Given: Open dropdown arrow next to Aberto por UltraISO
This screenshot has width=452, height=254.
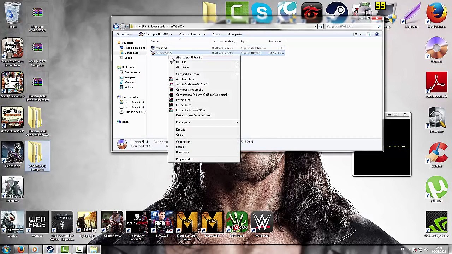Looking at the screenshot, I should point(171,34).
